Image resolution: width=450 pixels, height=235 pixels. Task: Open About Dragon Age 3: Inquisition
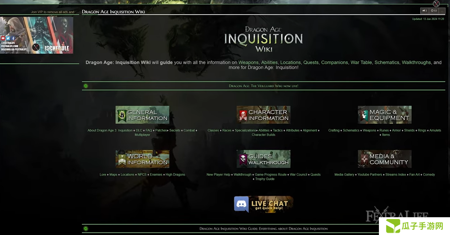(110, 130)
